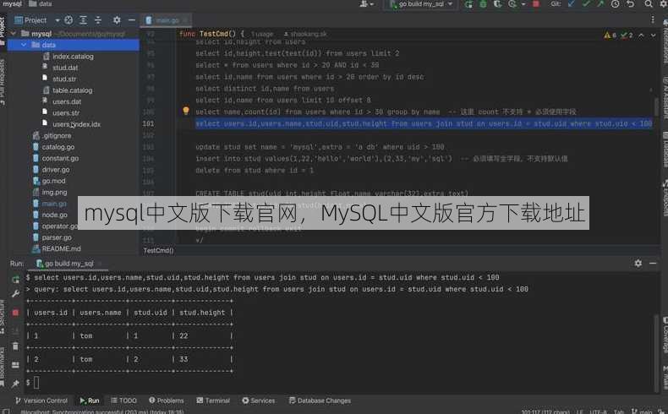The width and height of the screenshot is (668, 414).
Task: Select stud.dat file in tree
Action: 65,68
